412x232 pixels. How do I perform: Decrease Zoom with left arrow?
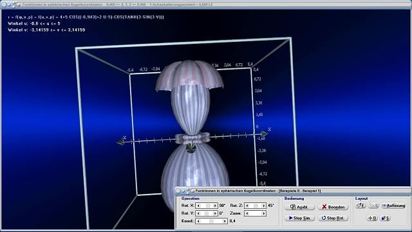(x=247, y=213)
